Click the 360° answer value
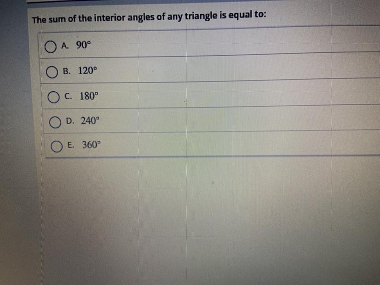380x285 pixels. pyautogui.click(x=92, y=145)
